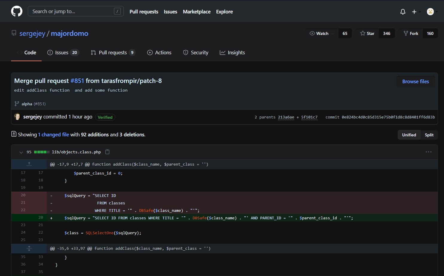Copy the lib/objects.class.php file path
444x276 pixels.
click(107, 152)
